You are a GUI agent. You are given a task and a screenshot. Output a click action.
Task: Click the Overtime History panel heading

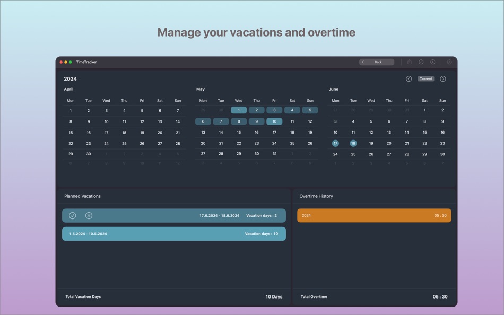[316, 196]
